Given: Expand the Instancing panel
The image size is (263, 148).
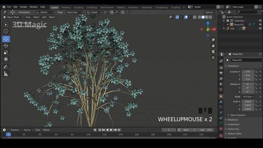Looking at the screenshot, I should (x=233, y=129).
